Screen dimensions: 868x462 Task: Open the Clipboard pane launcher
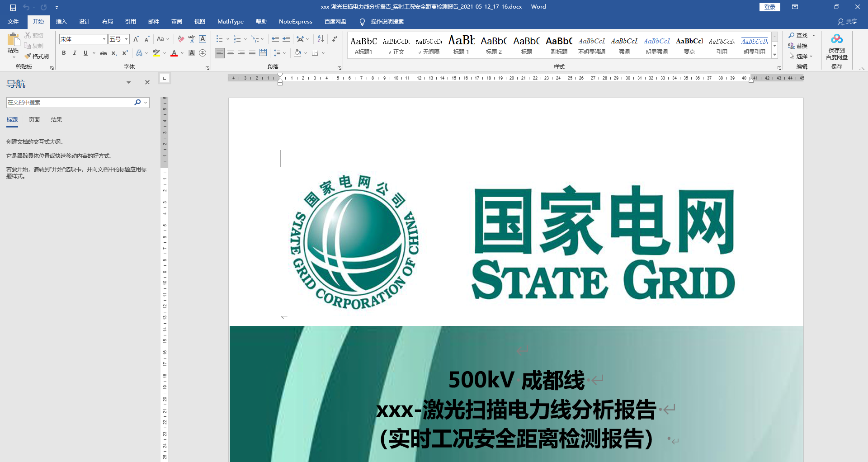click(x=52, y=67)
